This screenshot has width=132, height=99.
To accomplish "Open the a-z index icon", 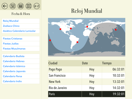I will [x=37, y=6].
